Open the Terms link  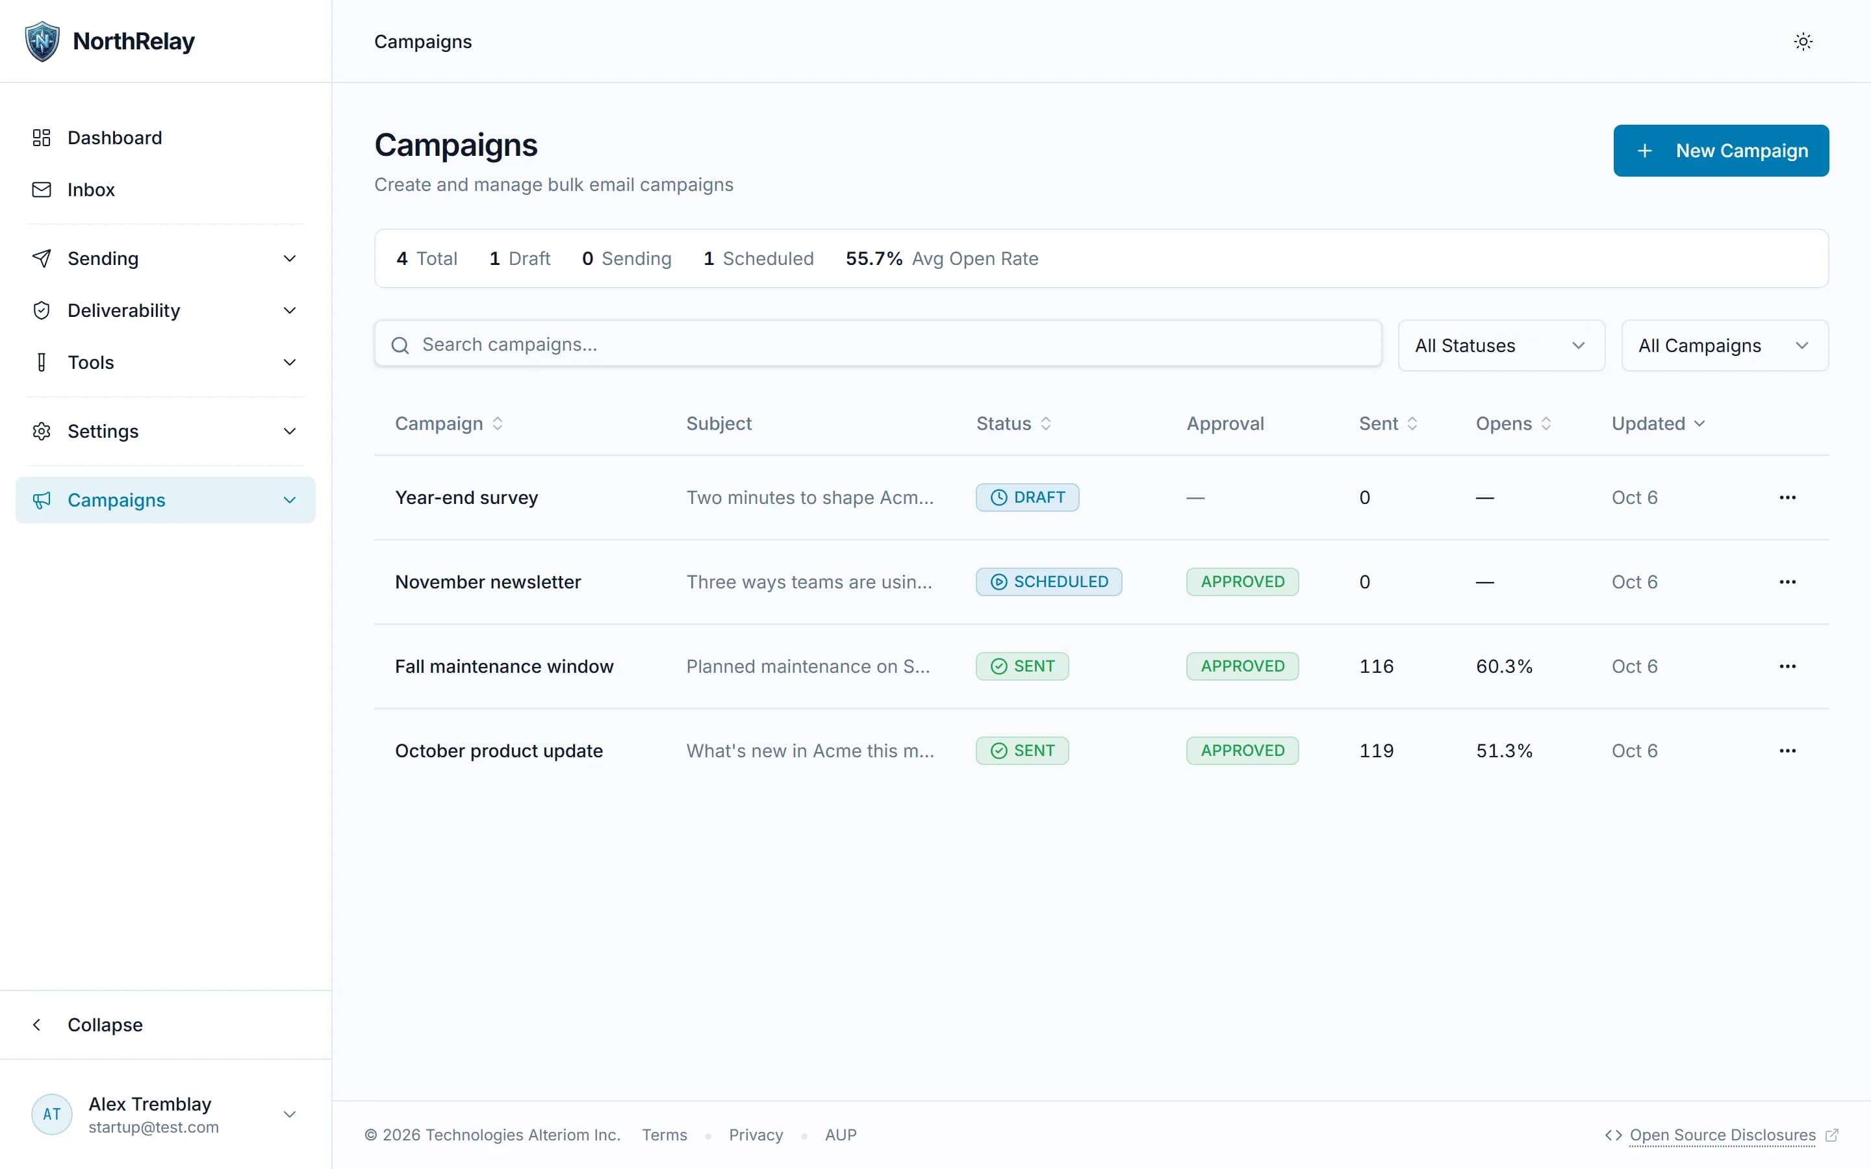[x=664, y=1135]
